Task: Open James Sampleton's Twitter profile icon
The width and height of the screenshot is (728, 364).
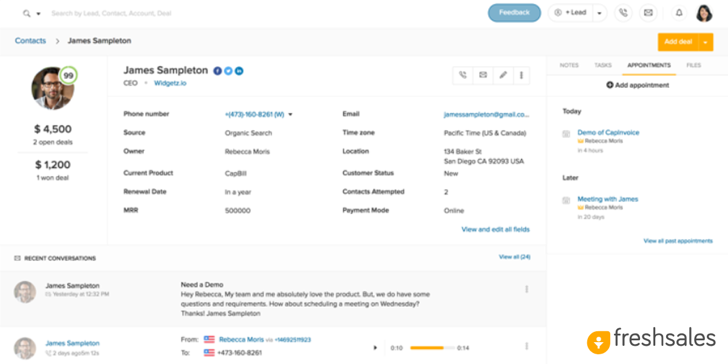Action: tap(228, 71)
